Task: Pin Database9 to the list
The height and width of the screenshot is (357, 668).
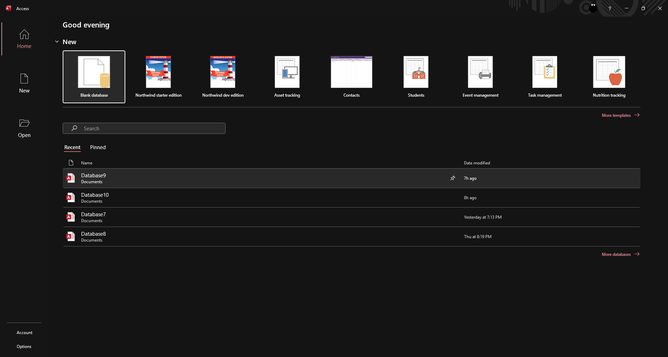Action: point(453,178)
